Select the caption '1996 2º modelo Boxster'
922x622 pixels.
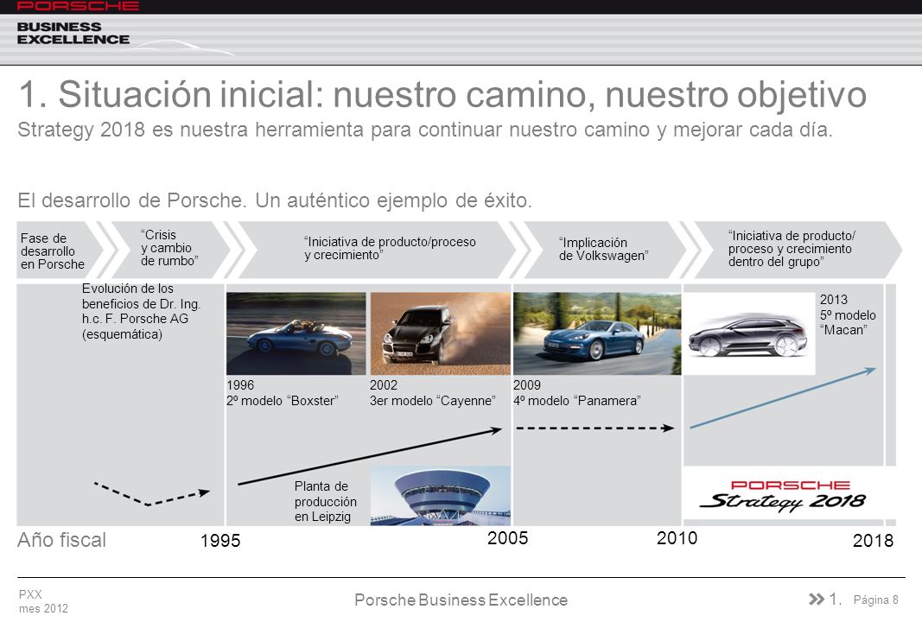[283, 393]
